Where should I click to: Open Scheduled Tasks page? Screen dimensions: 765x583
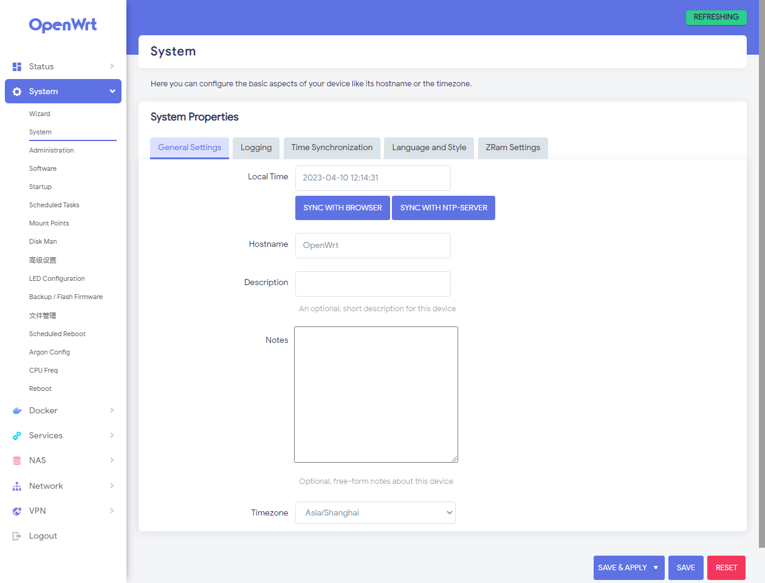[54, 205]
